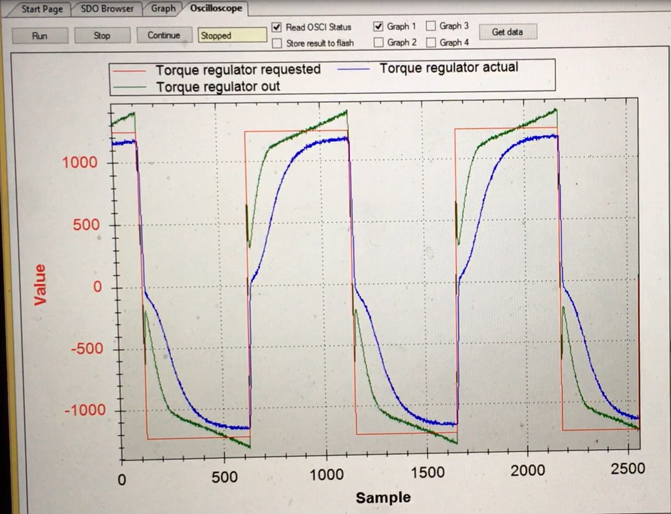Enable Store result to flash
This screenshot has width=671, height=514.
(277, 43)
